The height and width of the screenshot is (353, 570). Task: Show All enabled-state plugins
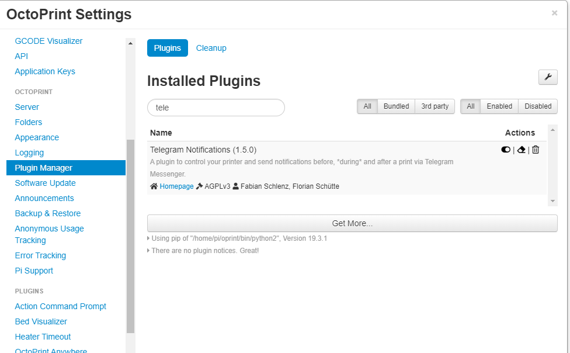click(470, 106)
